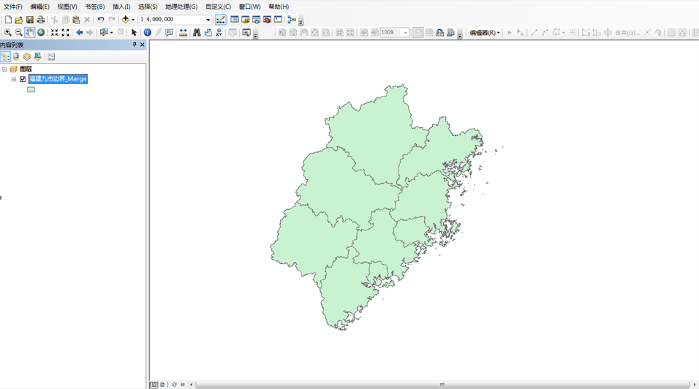Select the Zoom Out tool
Screen dimensions: 699x389
[19, 32]
